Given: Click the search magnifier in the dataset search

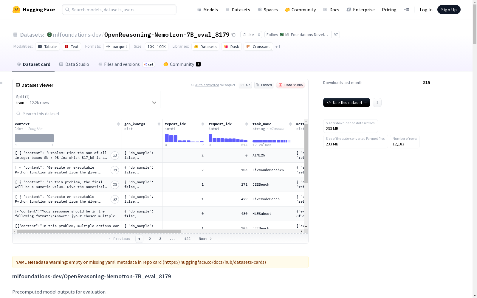Looking at the screenshot, I should click(18, 114).
